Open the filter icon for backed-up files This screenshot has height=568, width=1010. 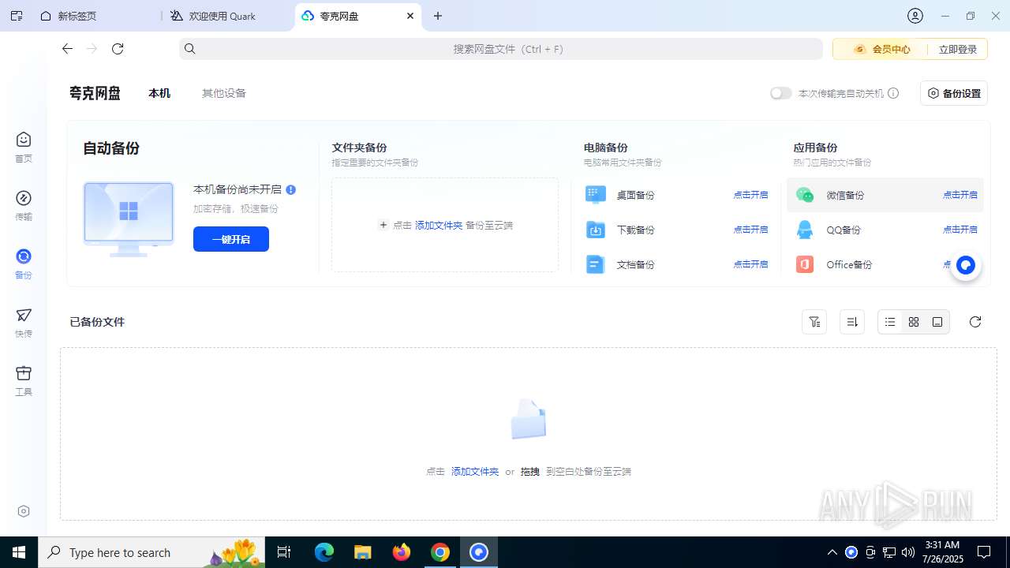click(x=814, y=322)
